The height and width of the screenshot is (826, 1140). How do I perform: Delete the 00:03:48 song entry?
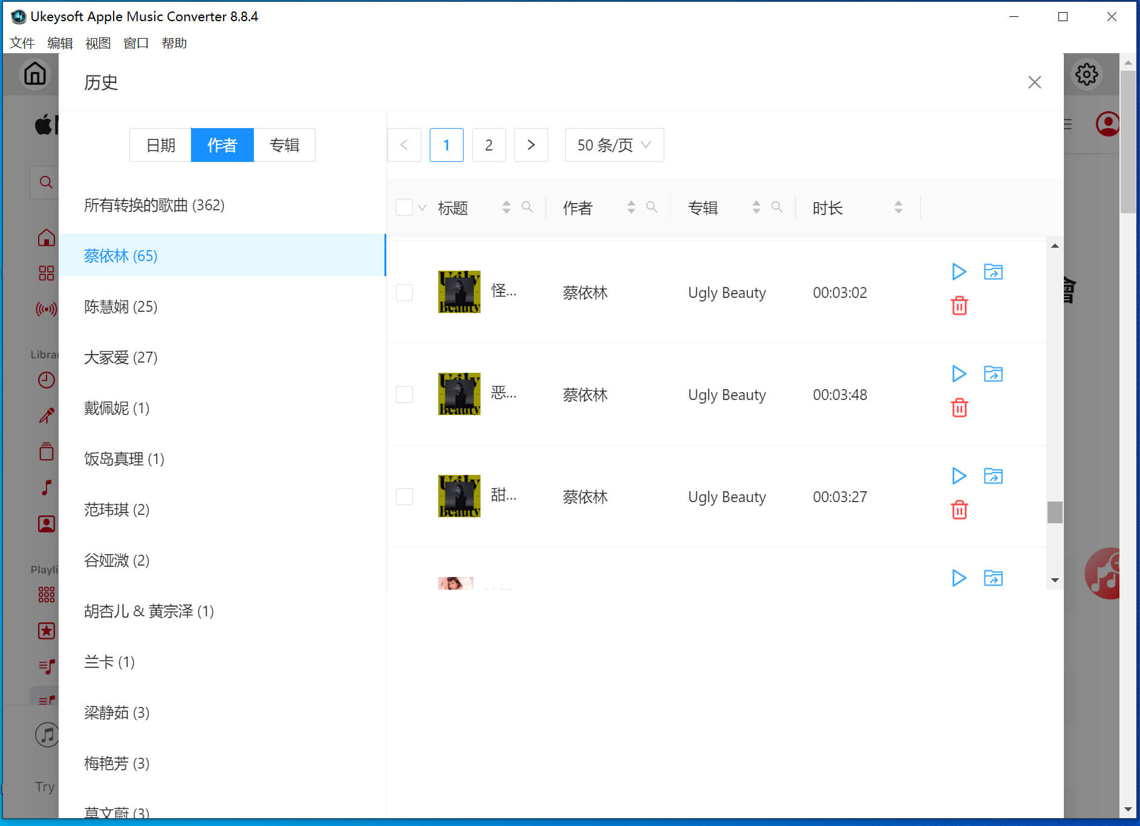click(x=959, y=408)
